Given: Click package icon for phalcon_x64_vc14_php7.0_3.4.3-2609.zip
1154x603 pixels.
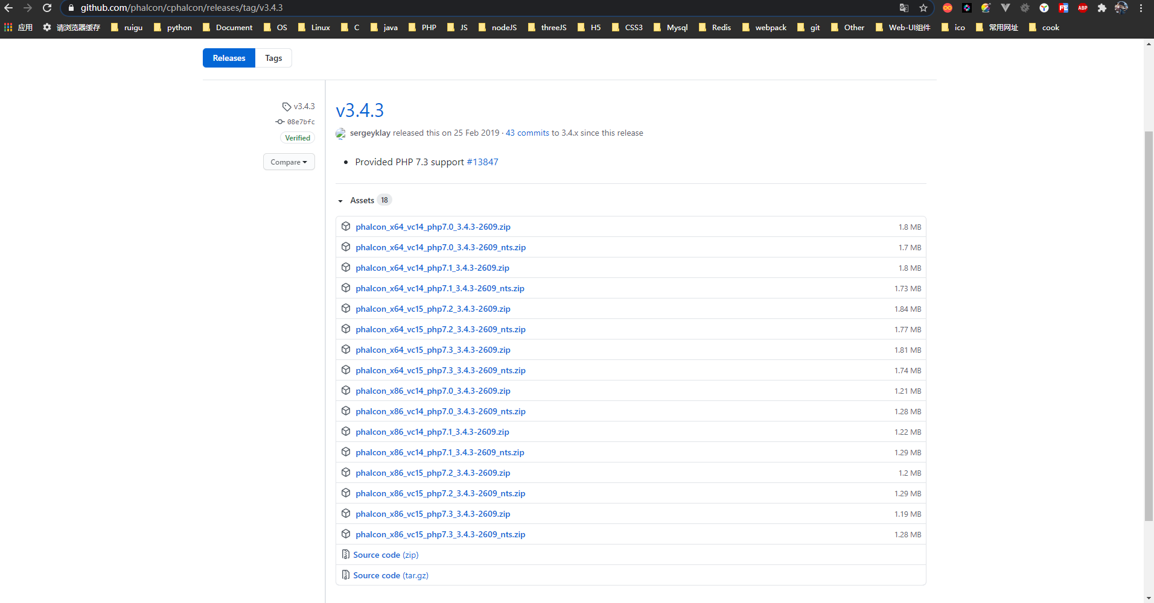Looking at the screenshot, I should (x=346, y=226).
